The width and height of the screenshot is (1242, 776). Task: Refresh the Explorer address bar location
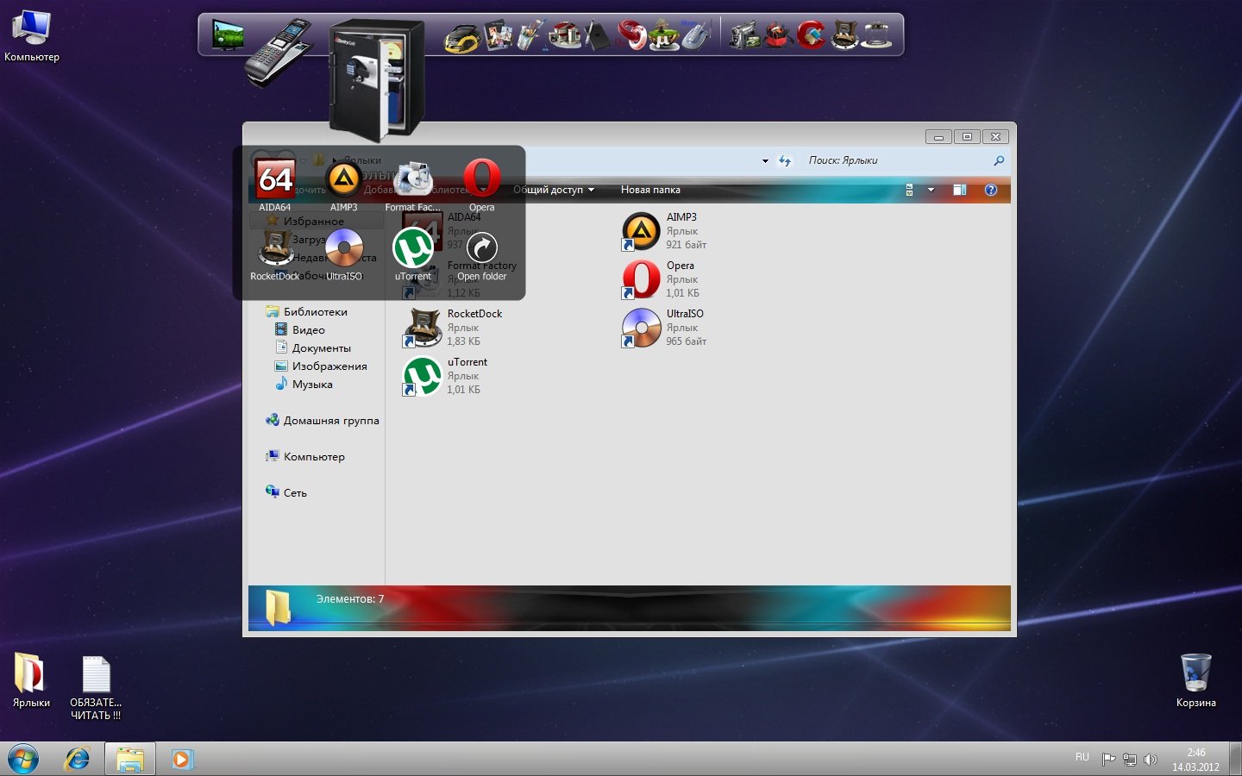click(x=785, y=160)
